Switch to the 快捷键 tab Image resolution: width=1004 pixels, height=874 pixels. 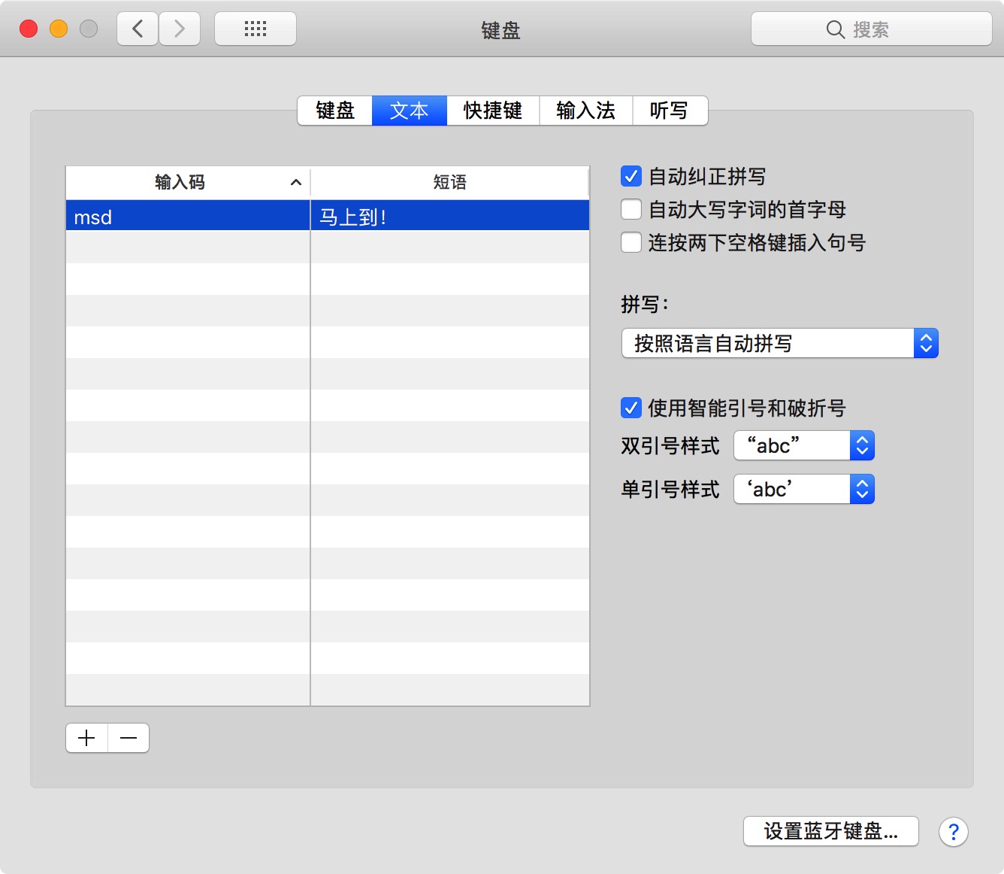493,111
